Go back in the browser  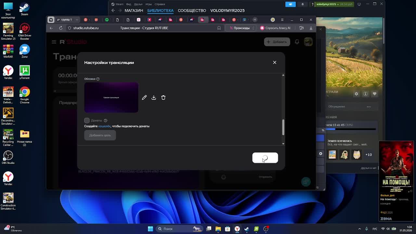click(51, 28)
